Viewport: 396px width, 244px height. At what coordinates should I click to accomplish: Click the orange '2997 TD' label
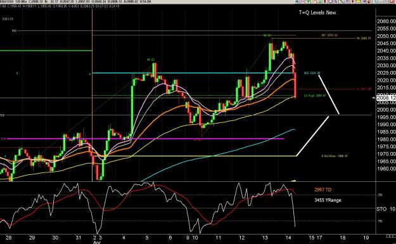pos(323,189)
